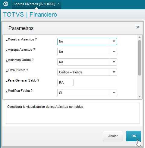This screenshot has height=148, width=145.
Task: Click the parameters list scrollbar thumb
Action: pyautogui.click(x=140, y=58)
